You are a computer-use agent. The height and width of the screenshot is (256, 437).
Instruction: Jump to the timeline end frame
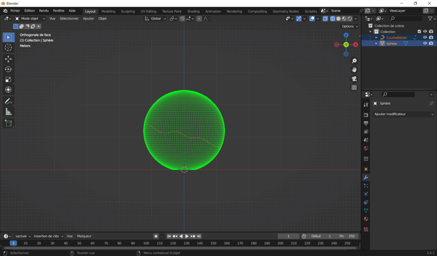coord(199,236)
